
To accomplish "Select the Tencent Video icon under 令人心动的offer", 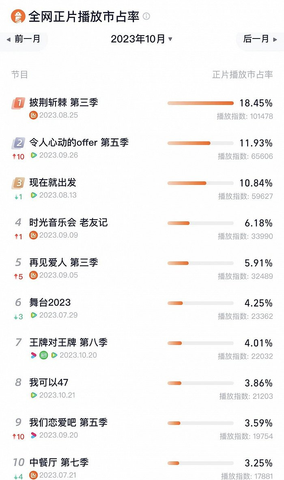I will (34, 155).
